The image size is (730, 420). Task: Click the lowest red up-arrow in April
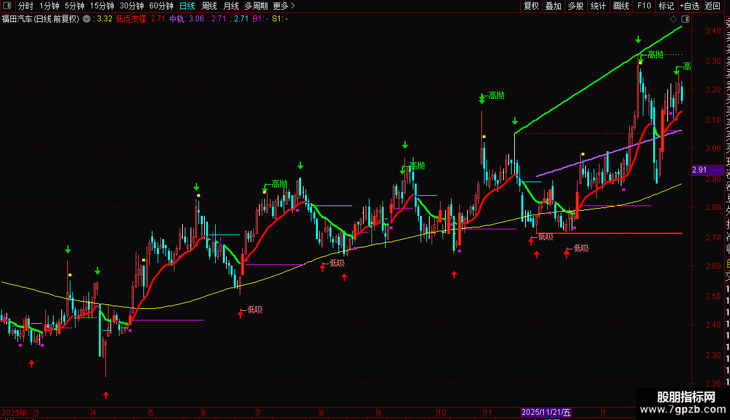pyautogui.click(x=106, y=395)
